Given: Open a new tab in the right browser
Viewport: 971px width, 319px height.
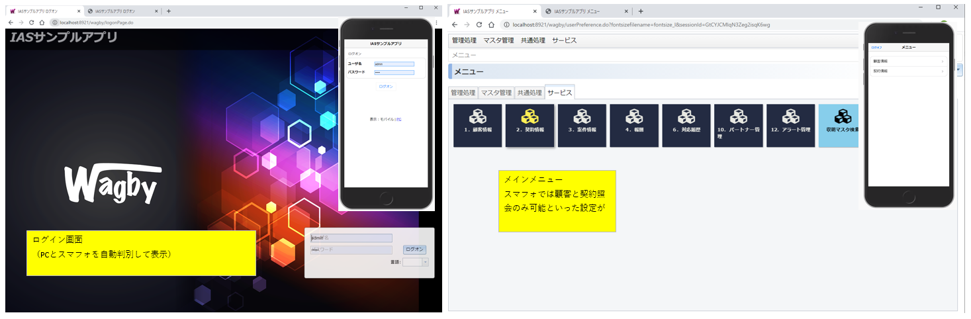Looking at the screenshot, I should pyautogui.click(x=641, y=11).
